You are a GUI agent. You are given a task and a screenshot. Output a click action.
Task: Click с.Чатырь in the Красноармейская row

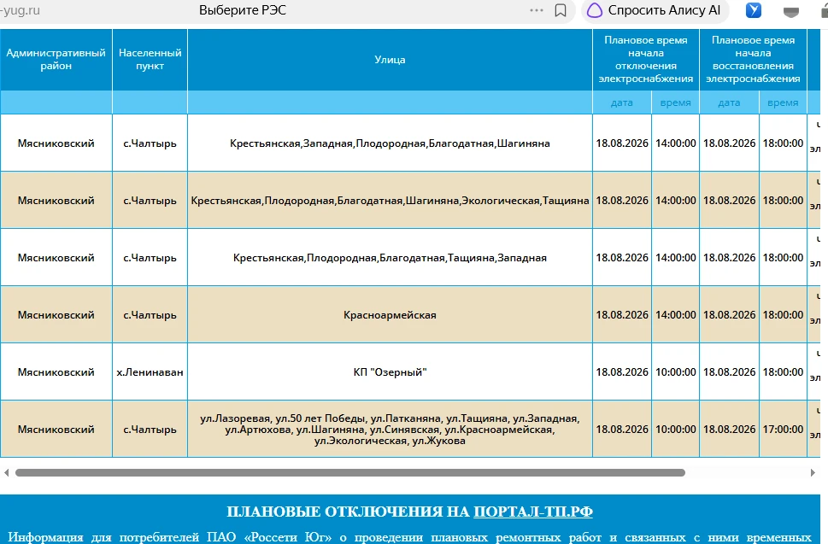click(x=150, y=315)
